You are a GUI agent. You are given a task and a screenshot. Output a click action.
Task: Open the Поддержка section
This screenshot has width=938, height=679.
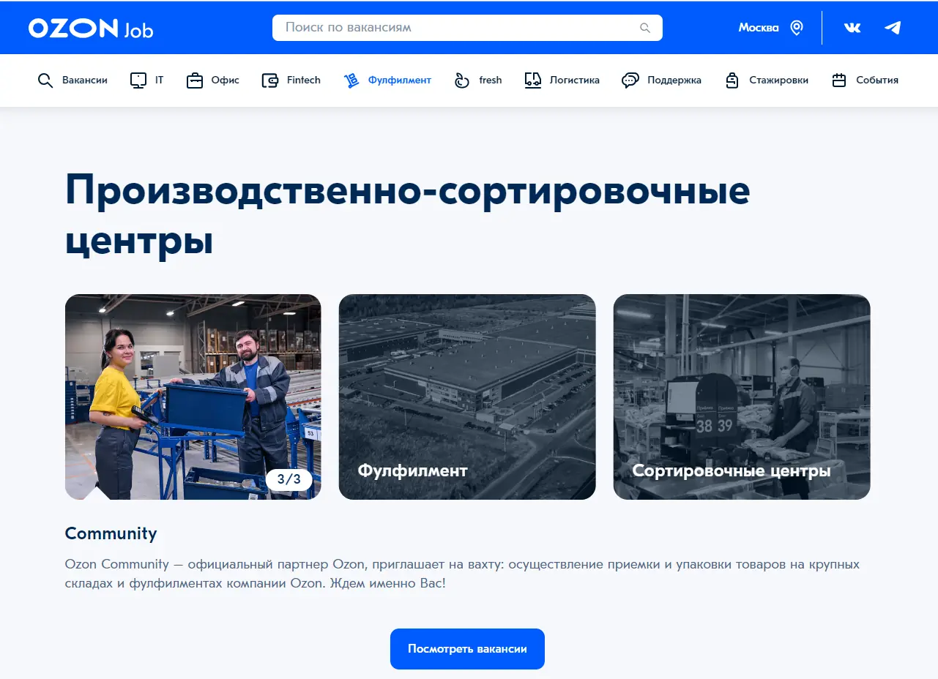[674, 80]
